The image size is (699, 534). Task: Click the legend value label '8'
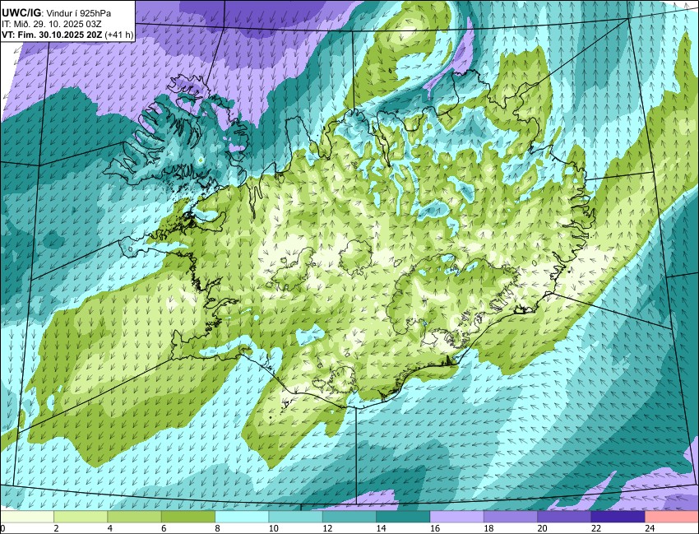pos(218,528)
